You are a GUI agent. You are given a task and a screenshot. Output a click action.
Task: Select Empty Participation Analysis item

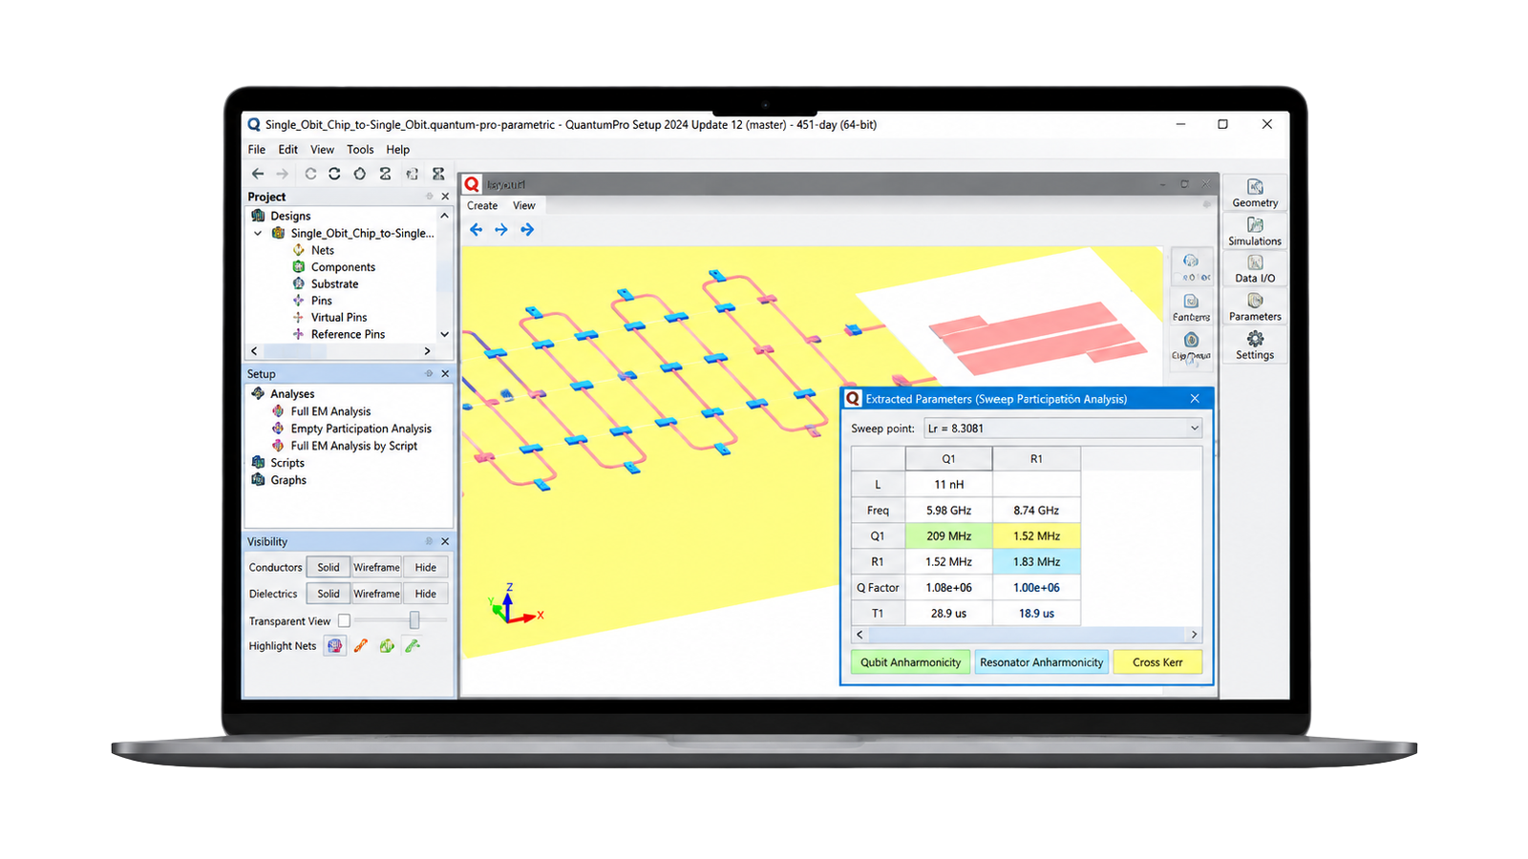coord(361,429)
